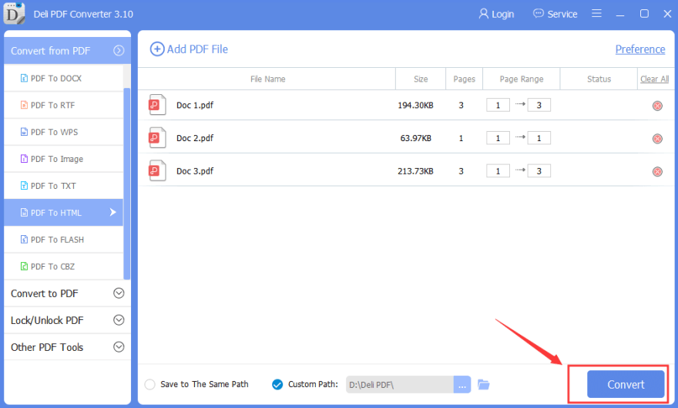Click the Size column header
The image size is (678, 408).
421,79
